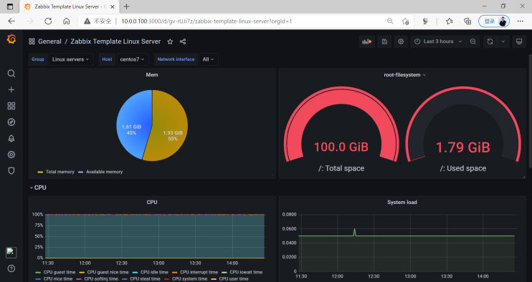Click the Create plus sidebar icon
The height and width of the screenshot is (282, 532).
[11, 89]
